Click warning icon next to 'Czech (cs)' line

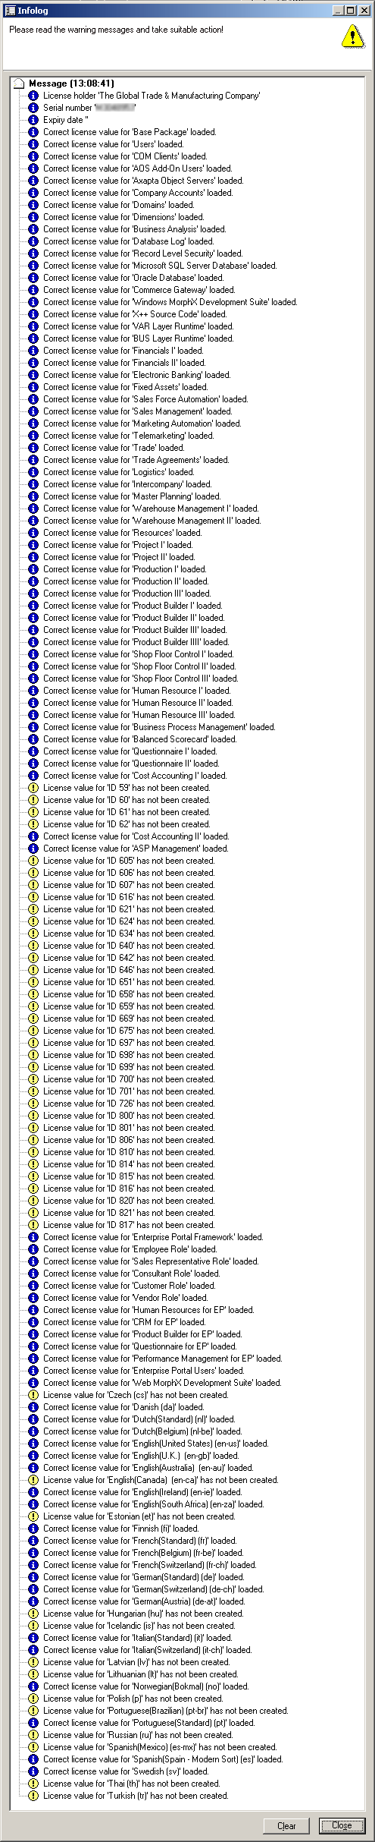click(33, 1395)
